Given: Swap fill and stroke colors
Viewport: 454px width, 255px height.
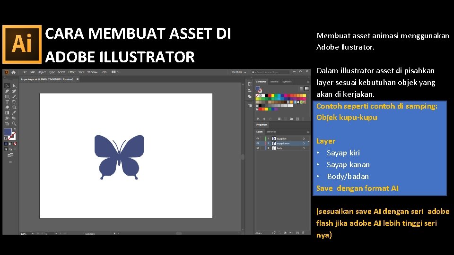Looking at the screenshot, I should 15,129.
